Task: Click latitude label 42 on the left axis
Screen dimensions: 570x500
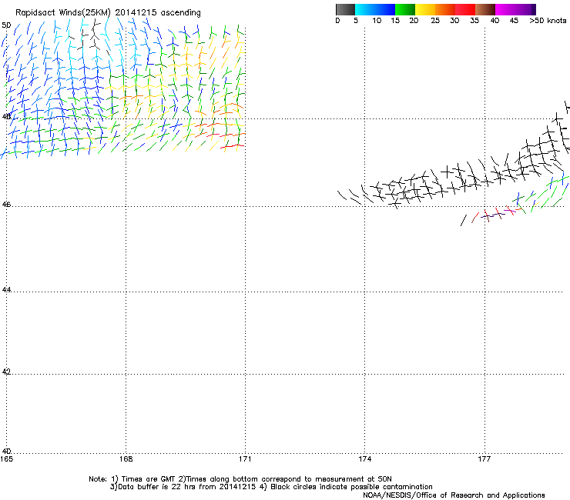Action: [x=6, y=372]
